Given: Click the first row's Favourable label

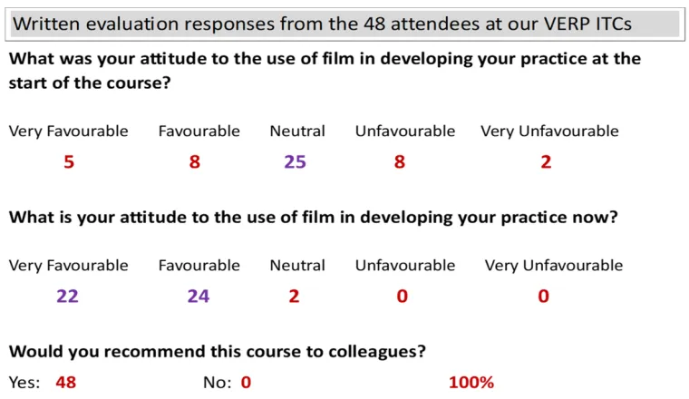Looking at the screenshot, I should point(199,131).
